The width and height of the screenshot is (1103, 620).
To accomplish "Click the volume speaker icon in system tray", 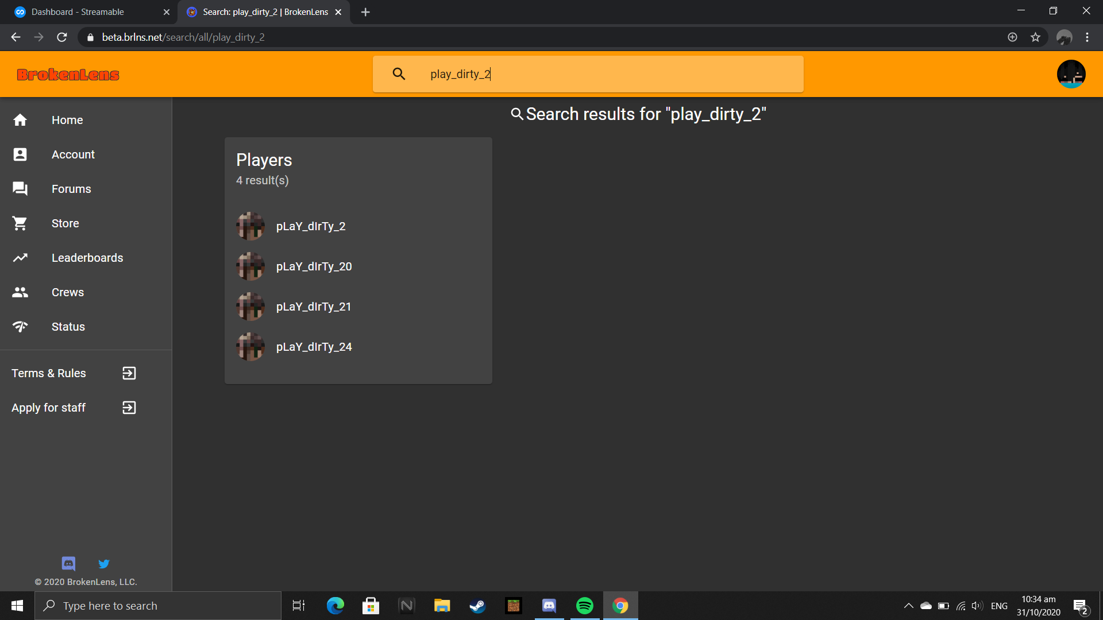I will (977, 606).
